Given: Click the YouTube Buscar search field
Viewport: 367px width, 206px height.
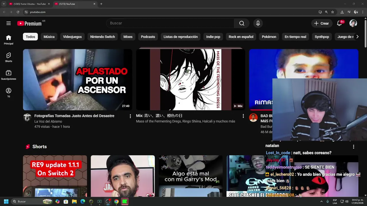Looking at the screenshot, I should (x=170, y=23).
